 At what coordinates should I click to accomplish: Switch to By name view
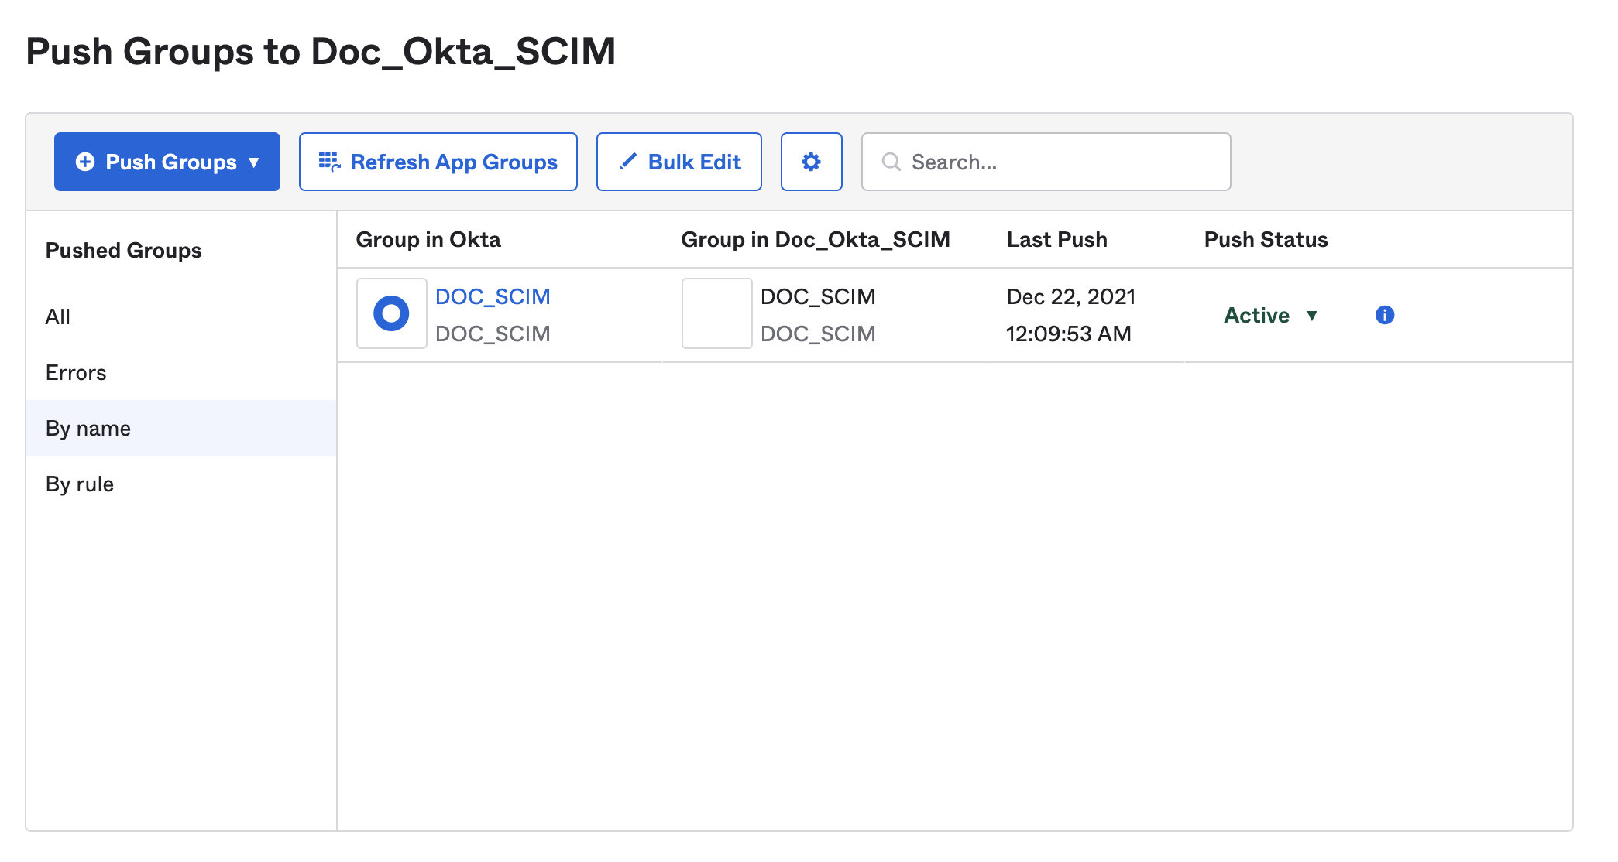88,428
